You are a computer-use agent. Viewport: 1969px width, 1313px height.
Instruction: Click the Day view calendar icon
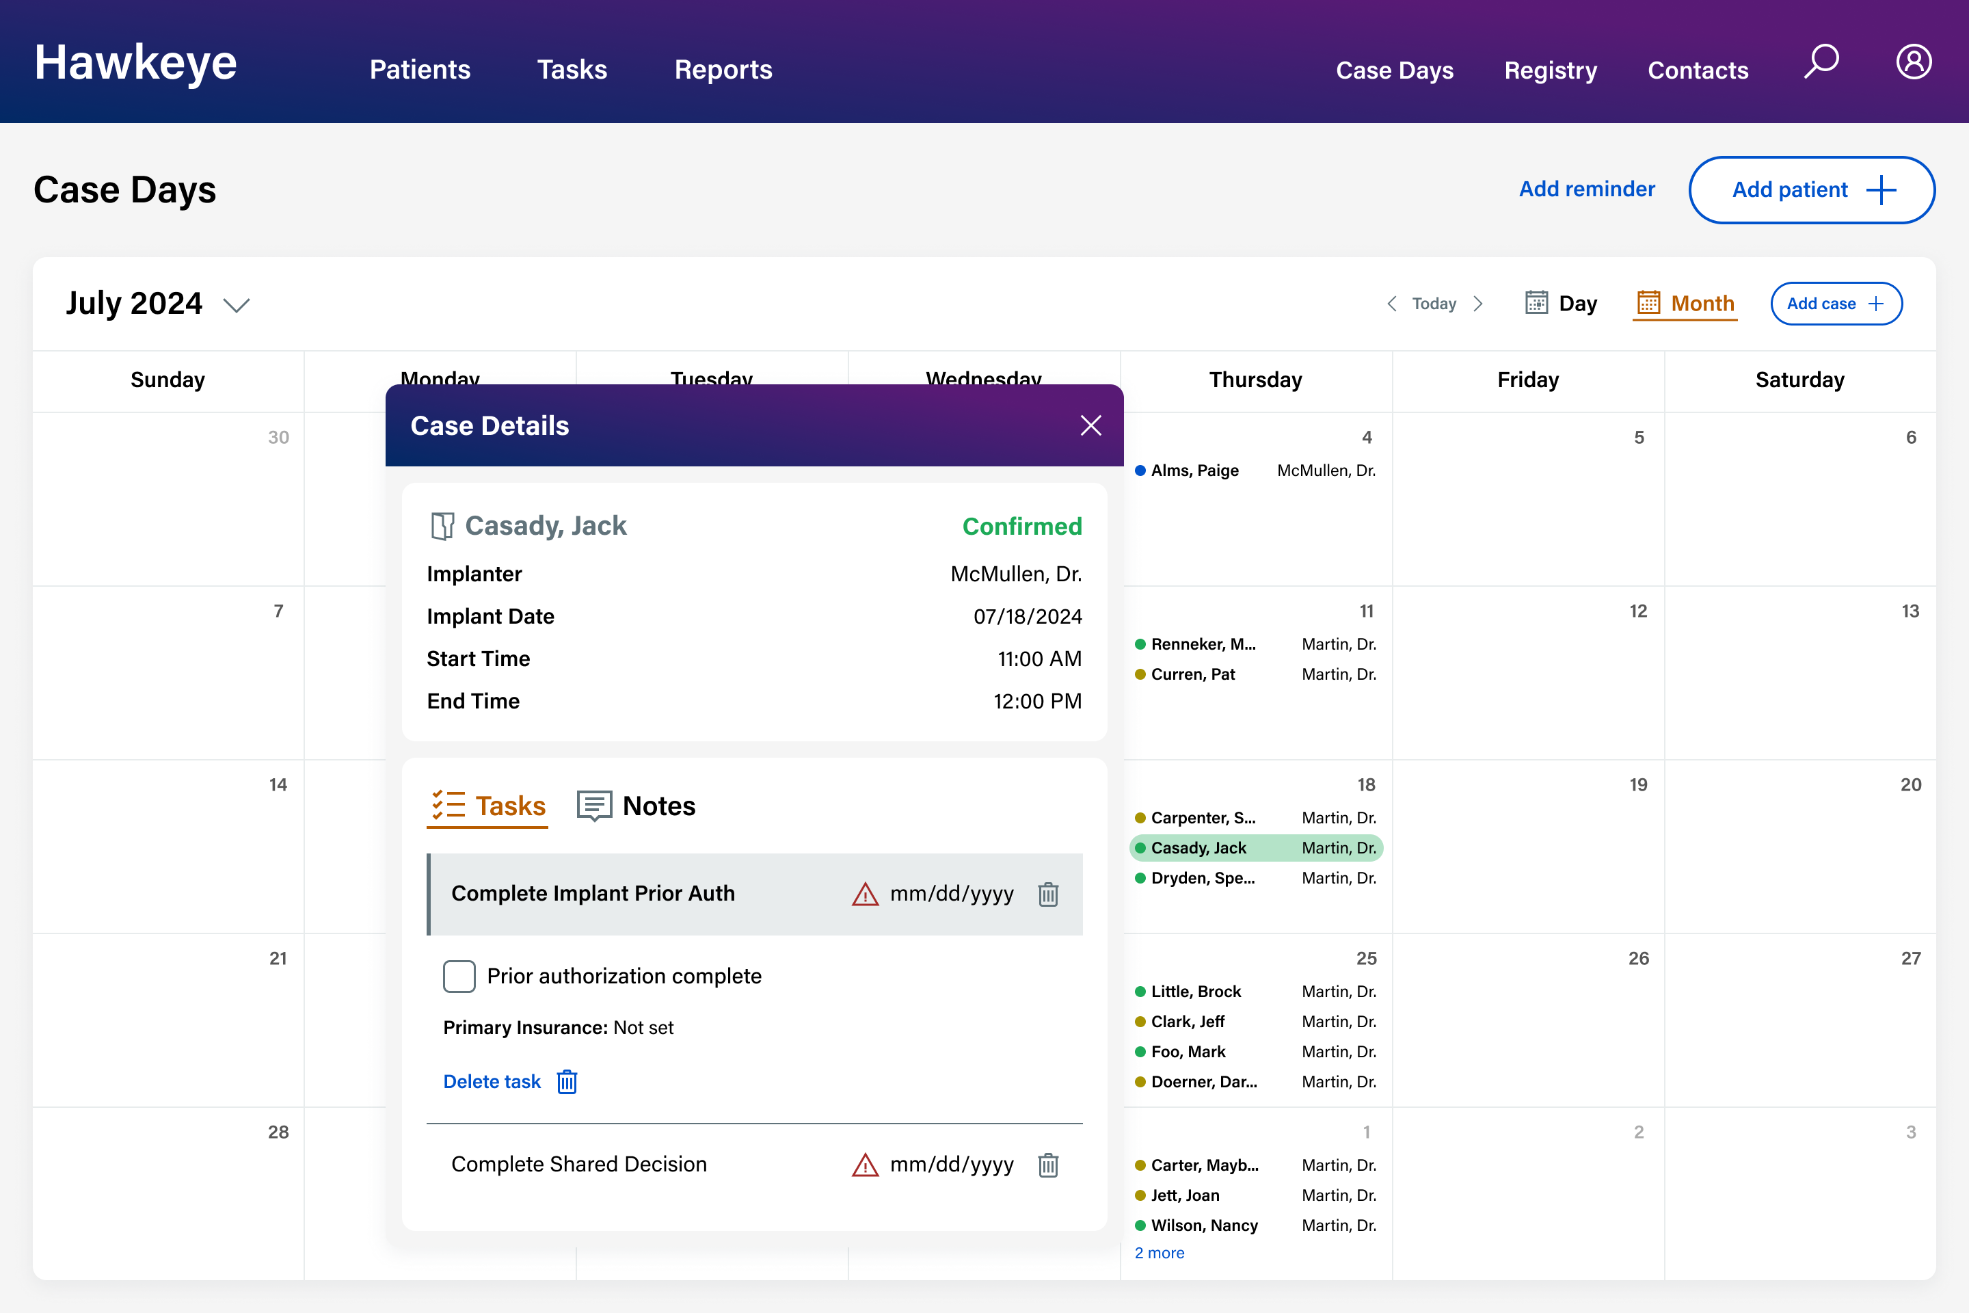point(1536,302)
